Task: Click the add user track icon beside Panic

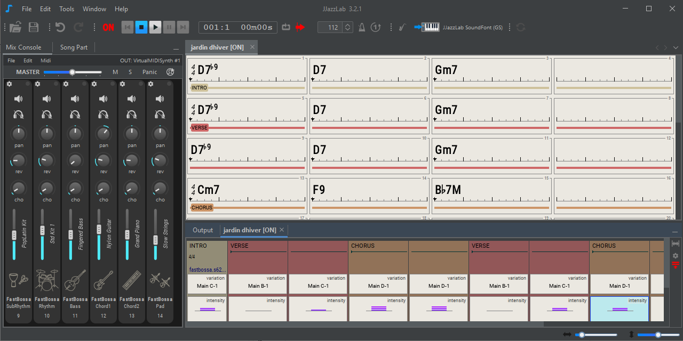Action: tap(170, 72)
